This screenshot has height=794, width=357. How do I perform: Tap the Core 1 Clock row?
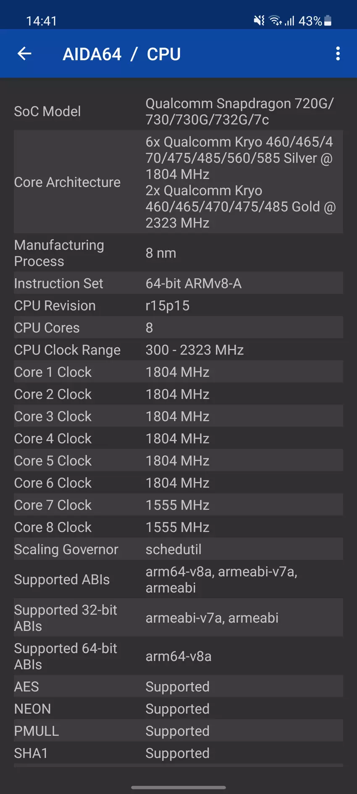pos(178,372)
